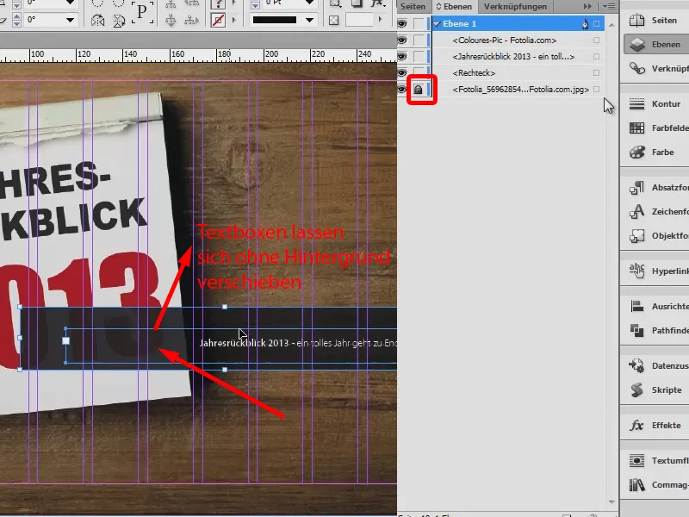Screen dimensions: 689x517
Task: Switch to the Ebenen tab
Action: tap(454, 7)
